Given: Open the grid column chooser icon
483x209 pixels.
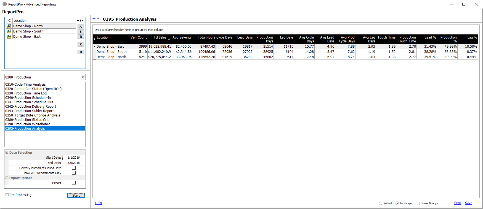Looking at the screenshot, I should pyautogui.click(x=94, y=39).
